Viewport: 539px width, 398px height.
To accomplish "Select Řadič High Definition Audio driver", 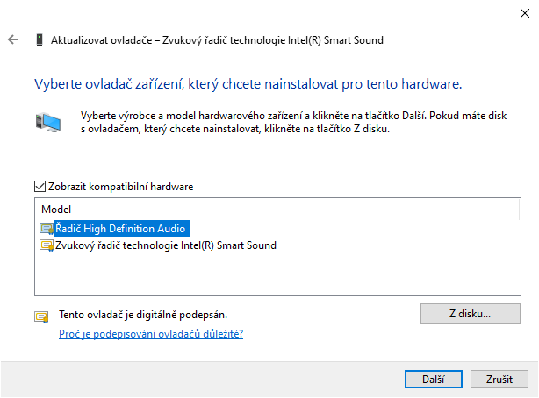I will 122,228.
